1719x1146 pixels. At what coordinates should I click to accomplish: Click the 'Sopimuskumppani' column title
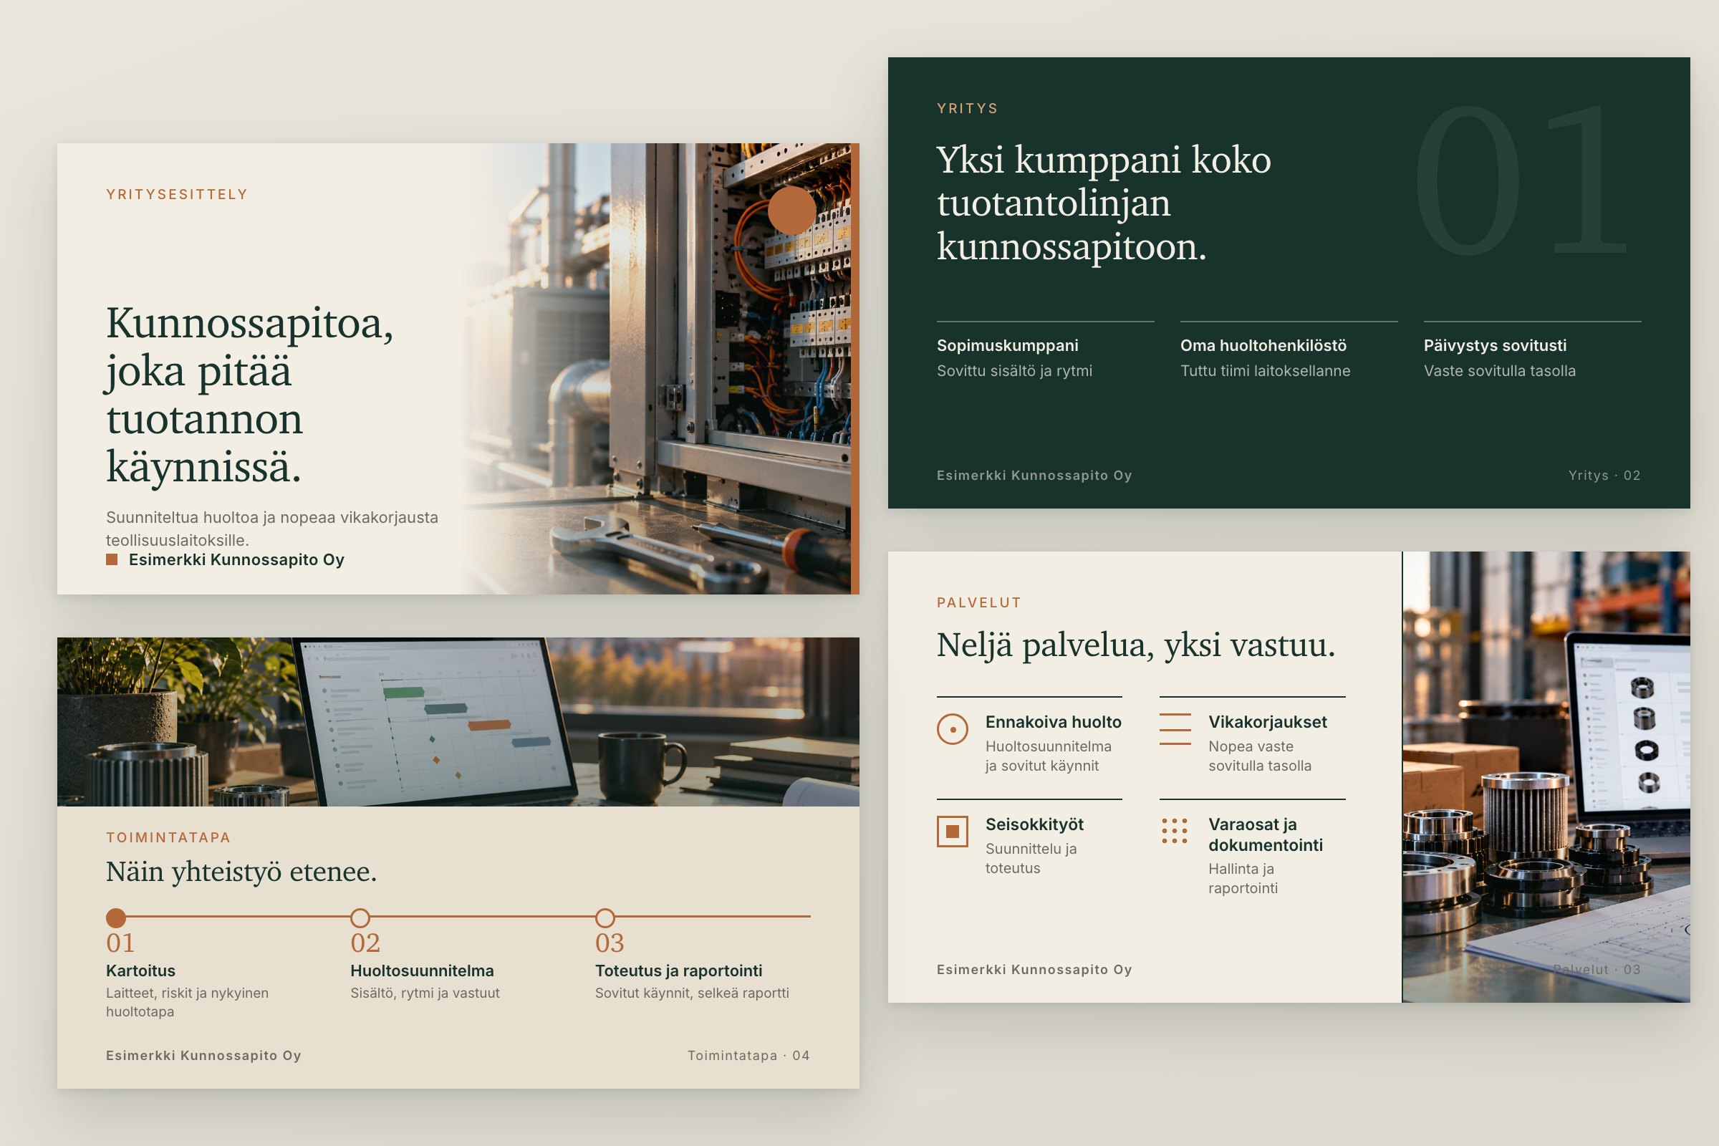coord(1008,346)
